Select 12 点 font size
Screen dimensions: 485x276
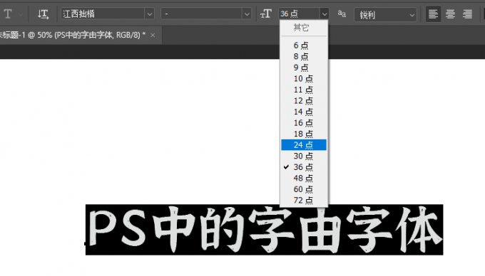[304, 101]
